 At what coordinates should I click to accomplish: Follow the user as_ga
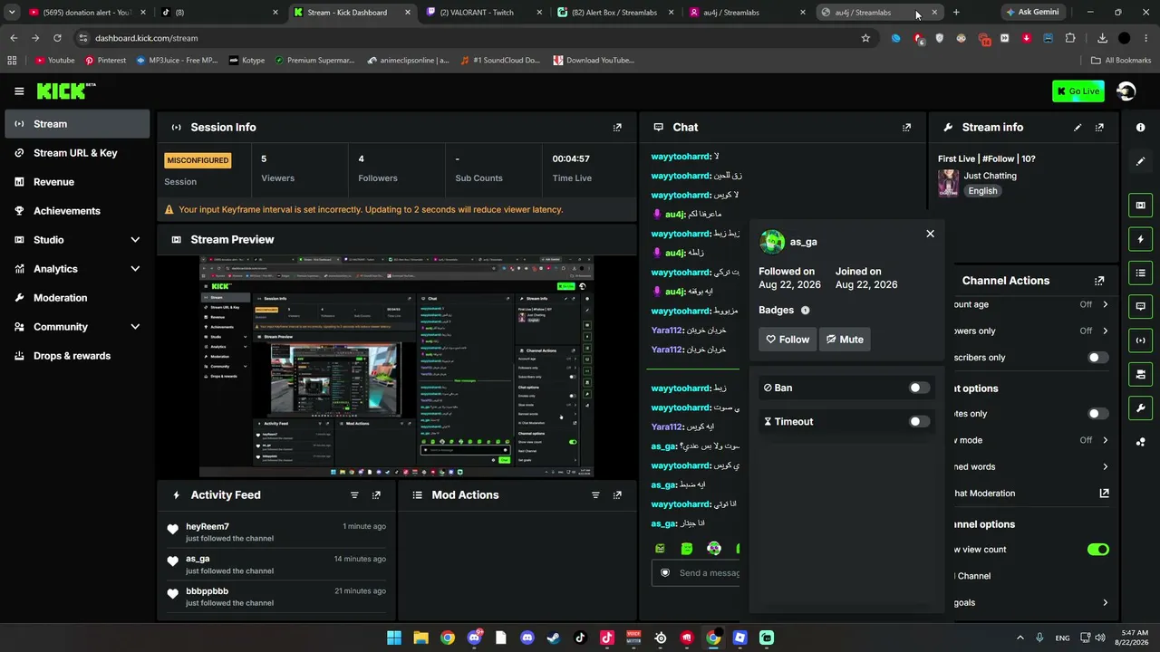788,340
